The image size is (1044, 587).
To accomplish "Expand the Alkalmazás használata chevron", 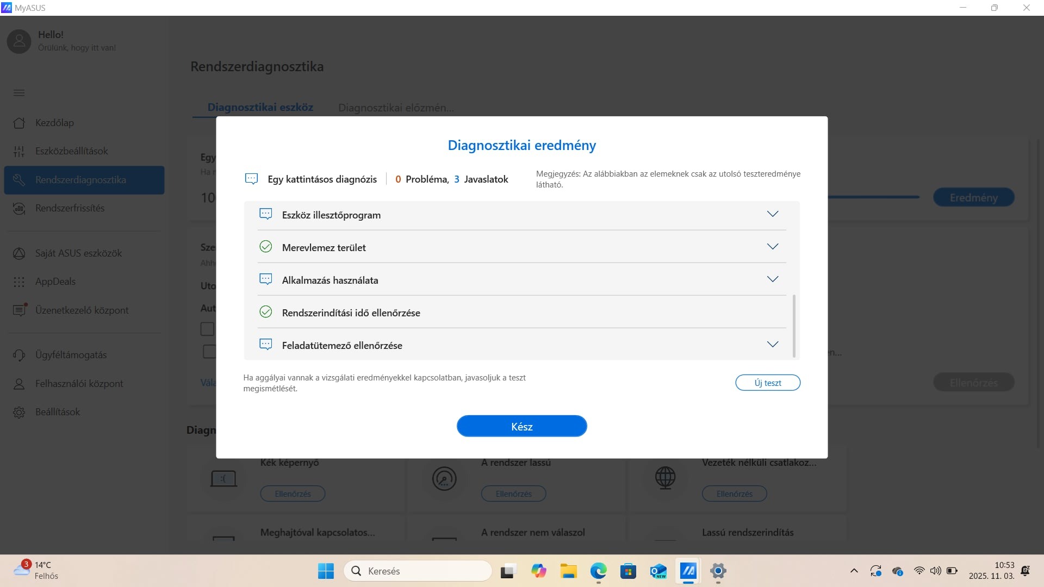I will pyautogui.click(x=772, y=279).
